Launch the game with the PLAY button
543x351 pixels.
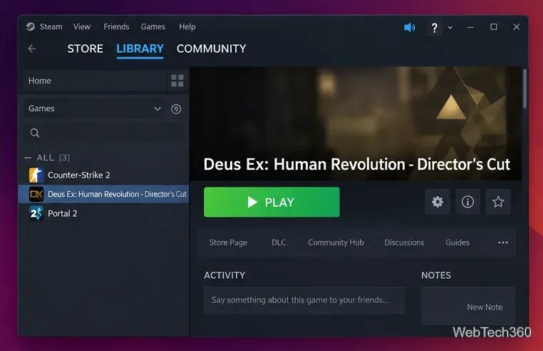(271, 202)
